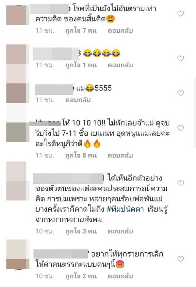Reply to the comment with 3 likes
This screenshot has width=196, height=287.
click(120, 231)
